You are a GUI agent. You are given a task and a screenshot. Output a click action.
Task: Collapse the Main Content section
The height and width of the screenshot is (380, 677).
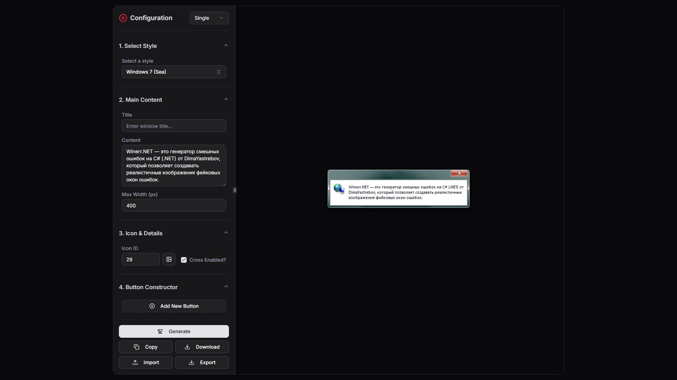pyautogui.click(x=226, y=99)
